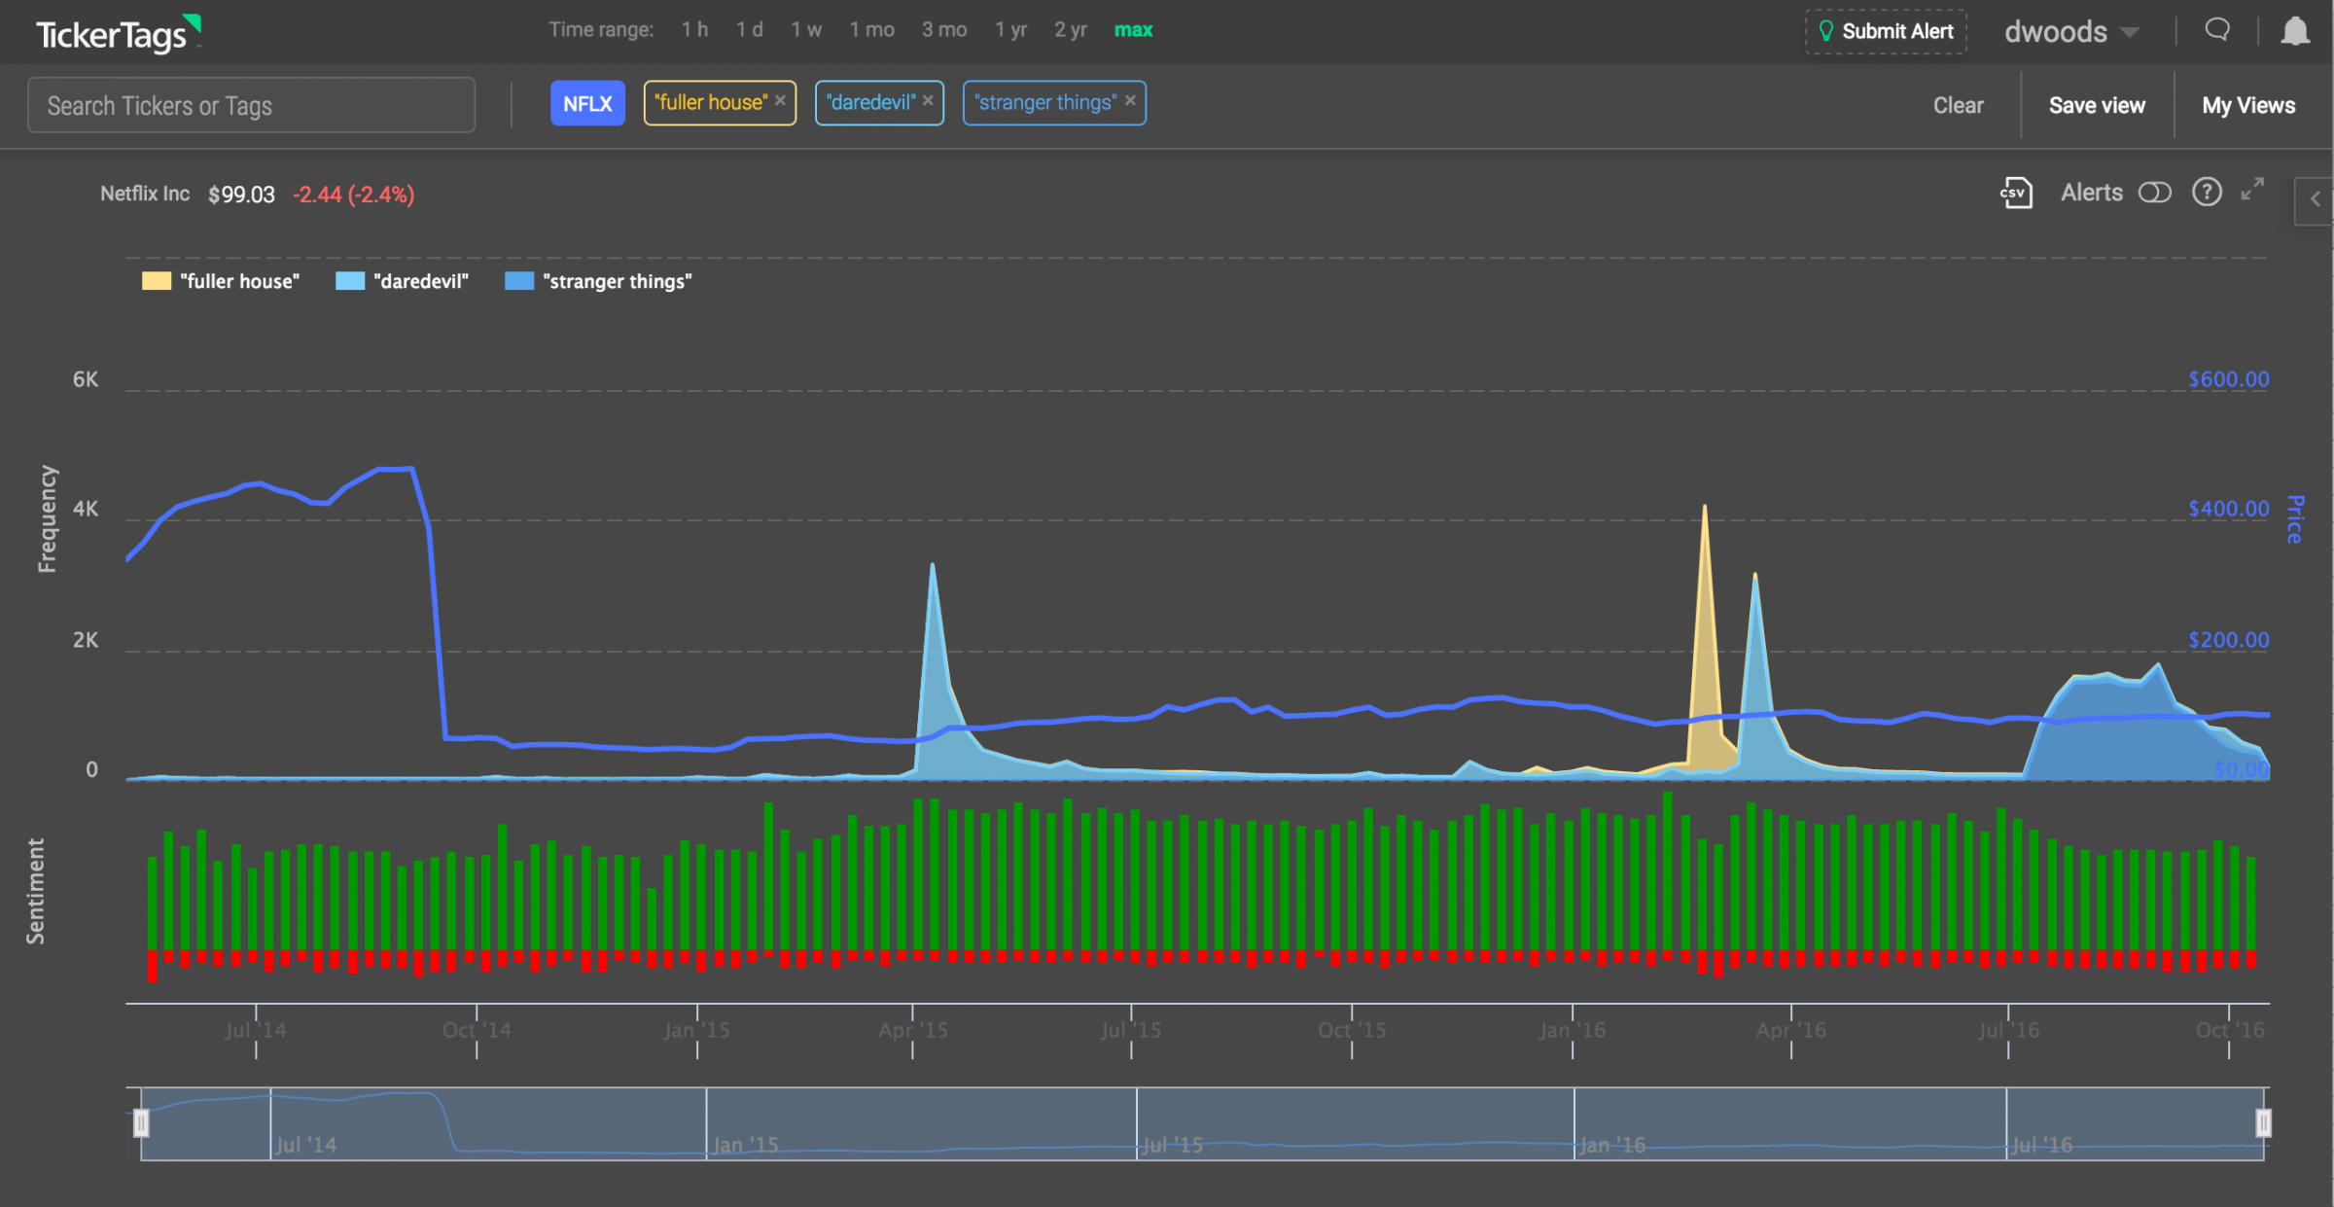Viewport: 2334px width, 1207px height.
Task: Click the Jul '16 axis marker
Action: click(x=2008, y=1030)
